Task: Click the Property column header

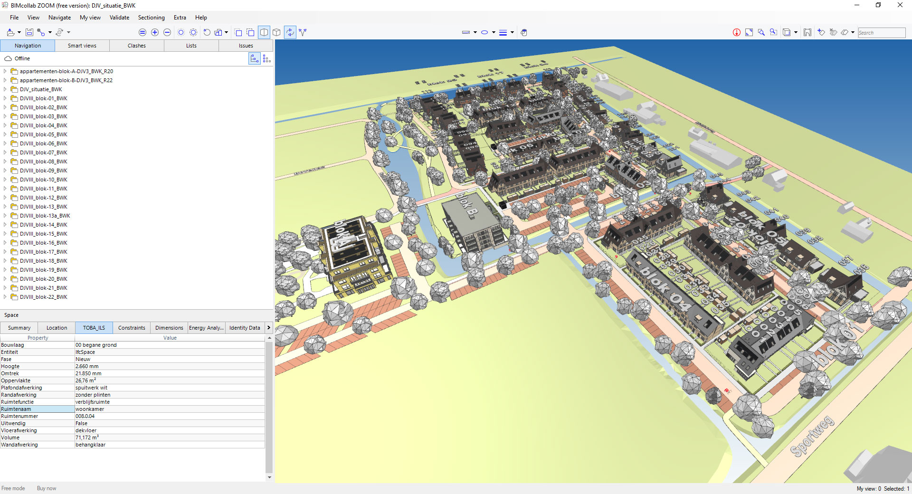Action: pos(38,338)
